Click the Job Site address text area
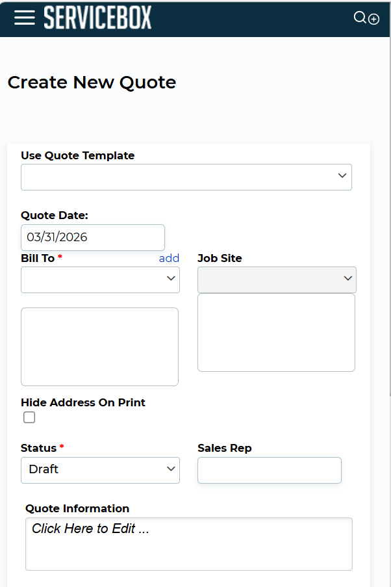Screen dimensions: 391x587 tap(276, 332)
